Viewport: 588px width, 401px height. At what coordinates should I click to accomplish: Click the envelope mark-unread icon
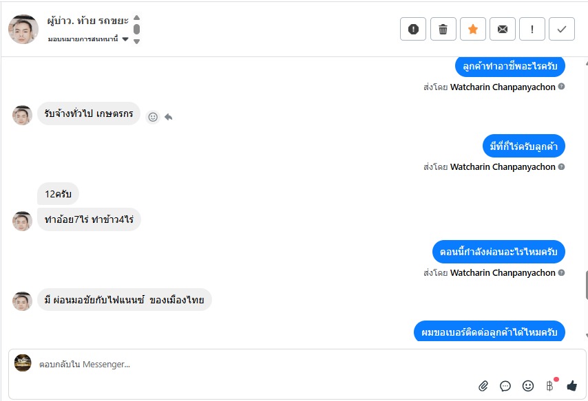coord(503,29)
